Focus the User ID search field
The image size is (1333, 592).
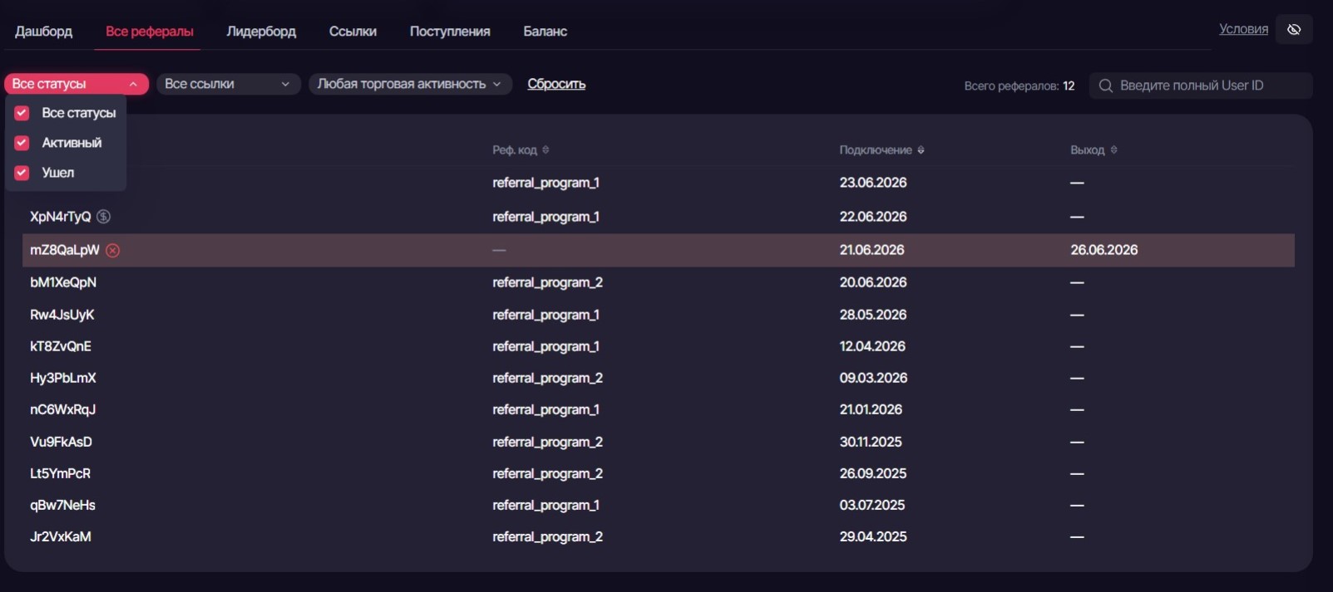coord(1201,86)
